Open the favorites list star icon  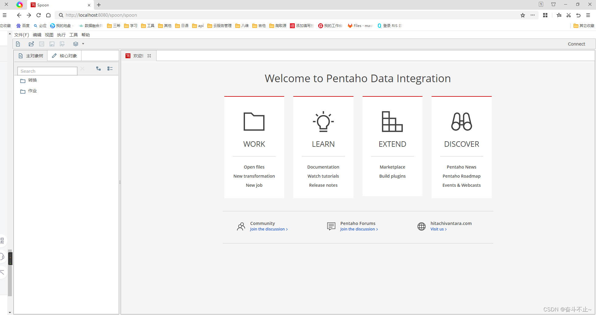click(x=559, y=15)
